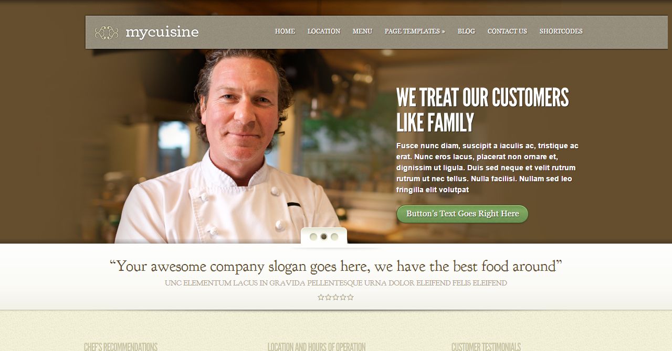Click the fifth rating star
Screen dimensions: 672x351
point(350,297)
